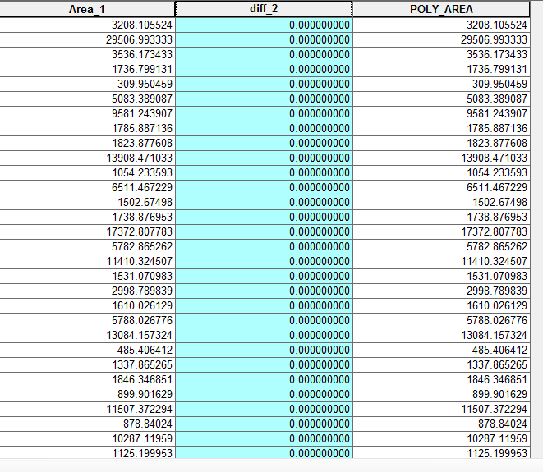Select POLY_AREA value 1846.346851
Image resolution: width=543 pixels, height=472 pixels.
pyautogui.click(x=497, y=379)
